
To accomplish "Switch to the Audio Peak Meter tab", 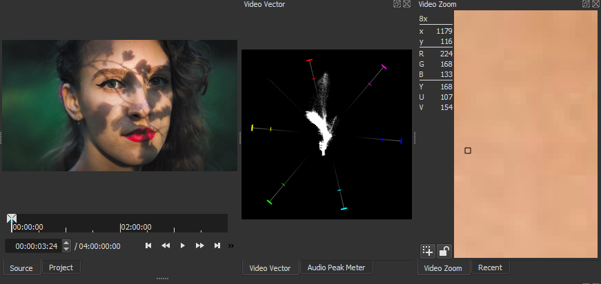I will click(x=336, y=267).
